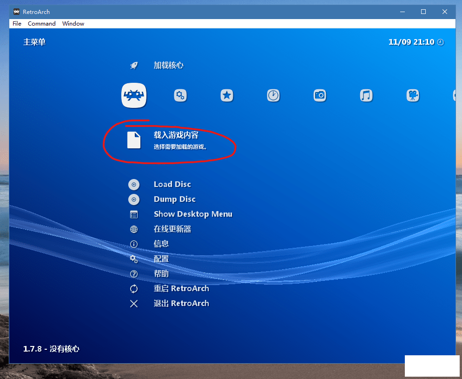This screenshot has width=462, height=379.
Task: Click the disc icon beside Load Disc
Action: 134,185
